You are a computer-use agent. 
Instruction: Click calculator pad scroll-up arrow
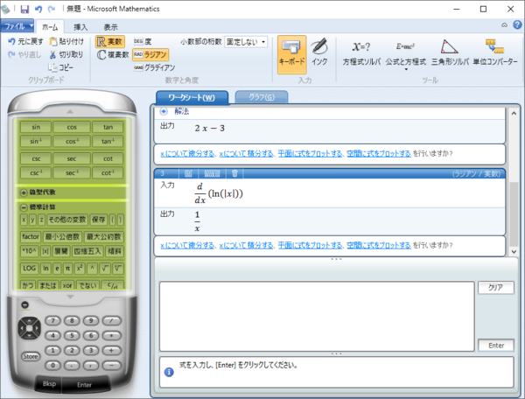[70, 111]
